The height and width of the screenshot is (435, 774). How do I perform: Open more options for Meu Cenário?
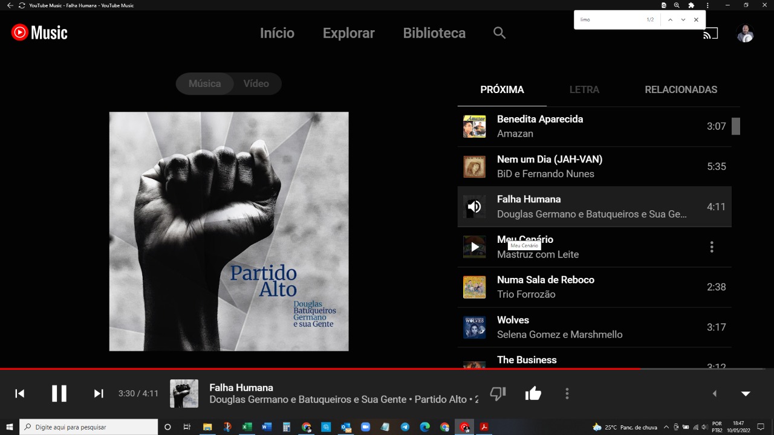coord(712,247)
